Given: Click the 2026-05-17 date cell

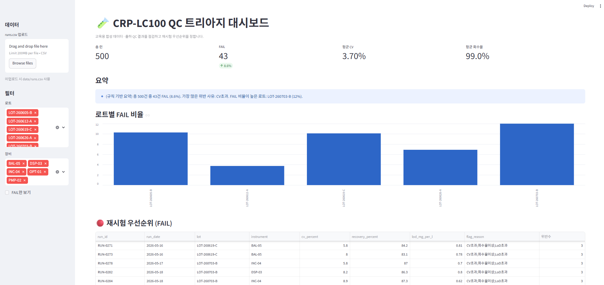Looking at the screenshot, I should click(x=169, y=263).
